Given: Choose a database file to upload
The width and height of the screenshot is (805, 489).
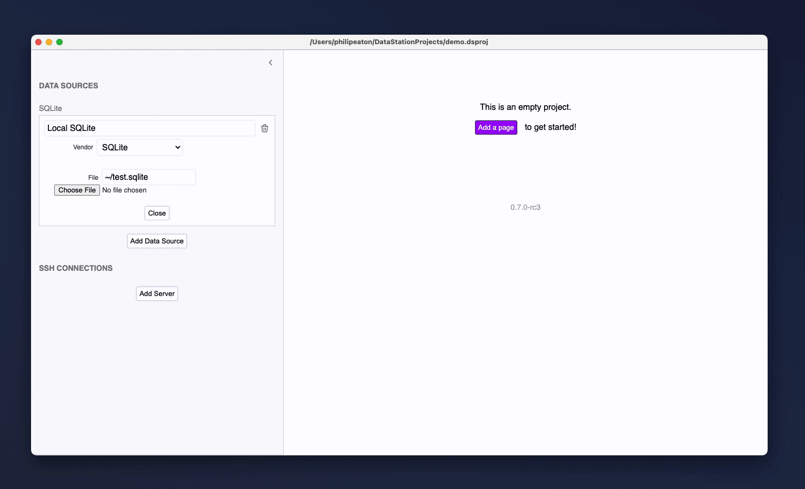Looking at the screenshot, I should click(77, 190).
